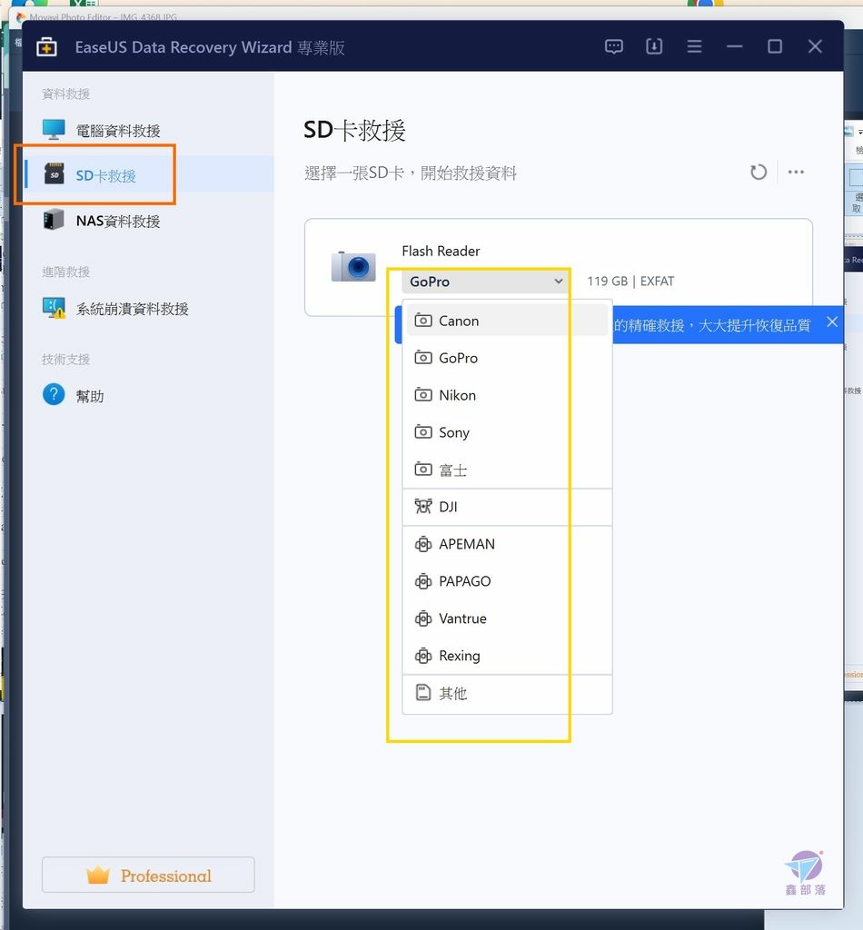Dismiss the blue tip banner
Image resolution: width=863 pixels, height=930 pixels.
point(831,322)
